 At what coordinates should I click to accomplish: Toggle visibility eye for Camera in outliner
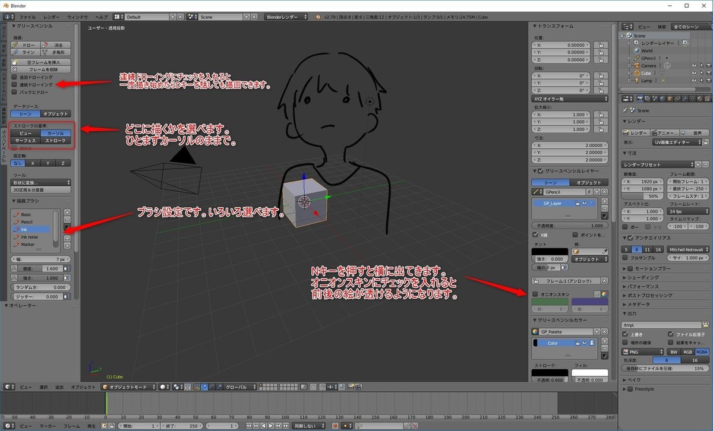pos(694,66)
